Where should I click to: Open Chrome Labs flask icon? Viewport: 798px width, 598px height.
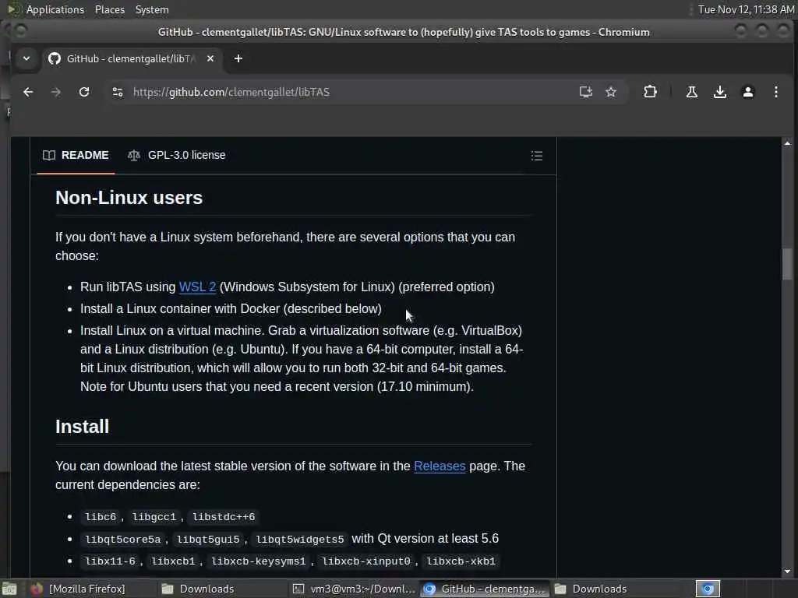tap(692, 92)
